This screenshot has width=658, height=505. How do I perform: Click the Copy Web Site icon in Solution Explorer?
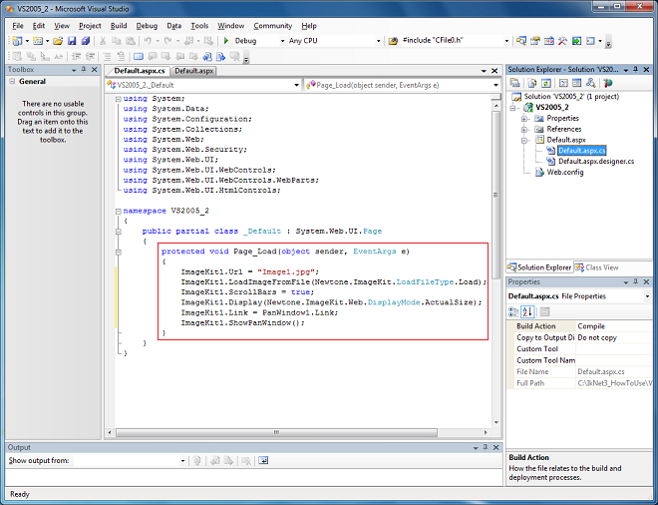click(x=608, y=83)
